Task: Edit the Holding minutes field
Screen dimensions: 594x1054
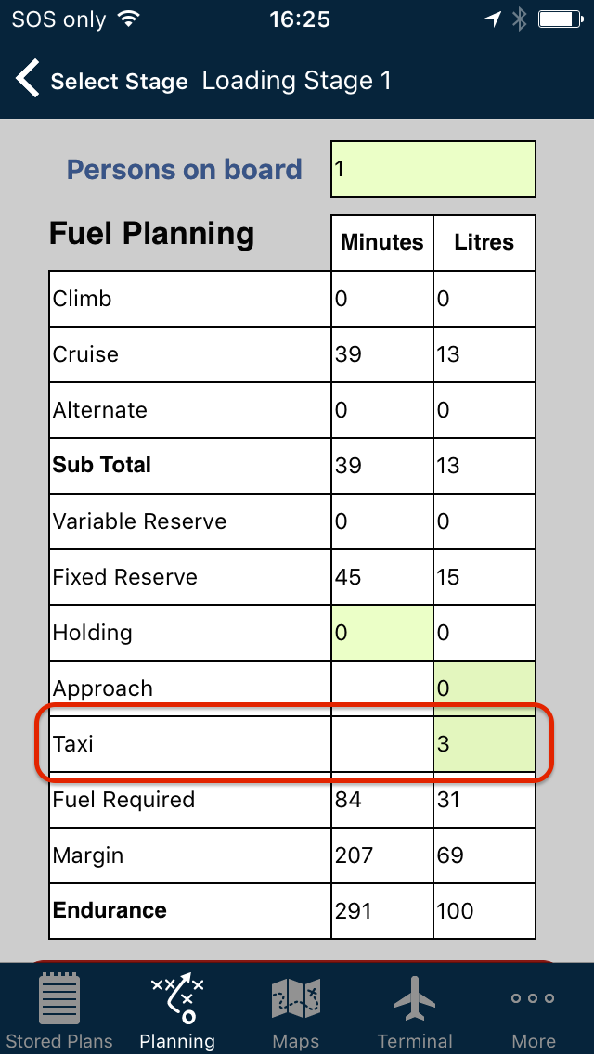Action: pos(382,633)
